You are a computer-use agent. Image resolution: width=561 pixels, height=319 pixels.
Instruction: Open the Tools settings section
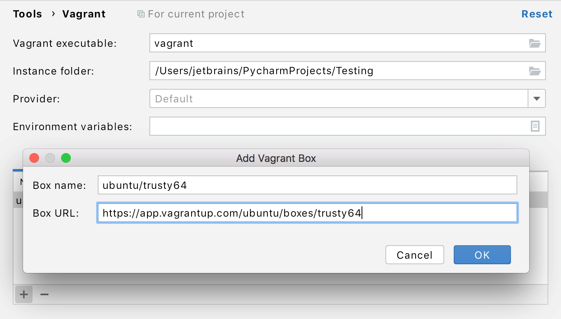pos(27,13)
